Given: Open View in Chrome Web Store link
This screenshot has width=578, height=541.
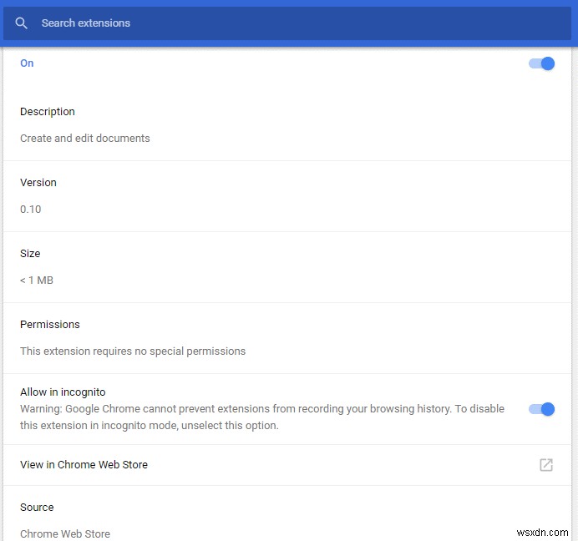Looking at the screenshot, I should coord(286,465).
